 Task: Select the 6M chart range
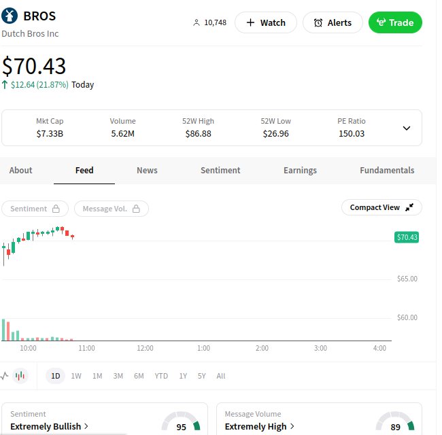pyautogui.click(x=139, y=376)
